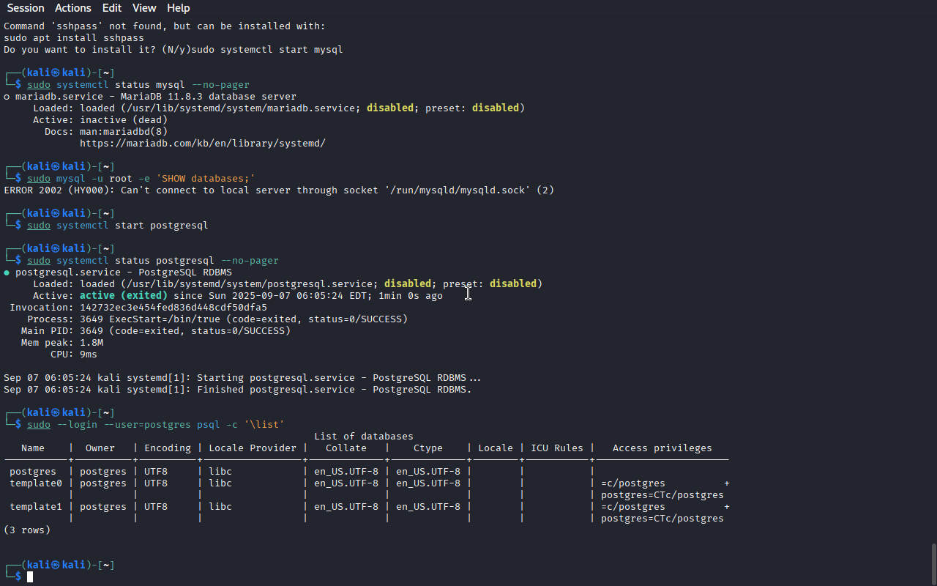
Task: Open the Session menu
Action: point(26,8)
